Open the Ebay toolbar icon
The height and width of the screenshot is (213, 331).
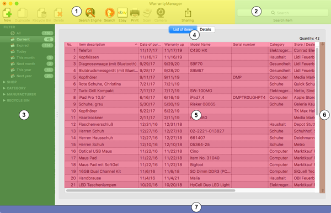tap(122, 13)
